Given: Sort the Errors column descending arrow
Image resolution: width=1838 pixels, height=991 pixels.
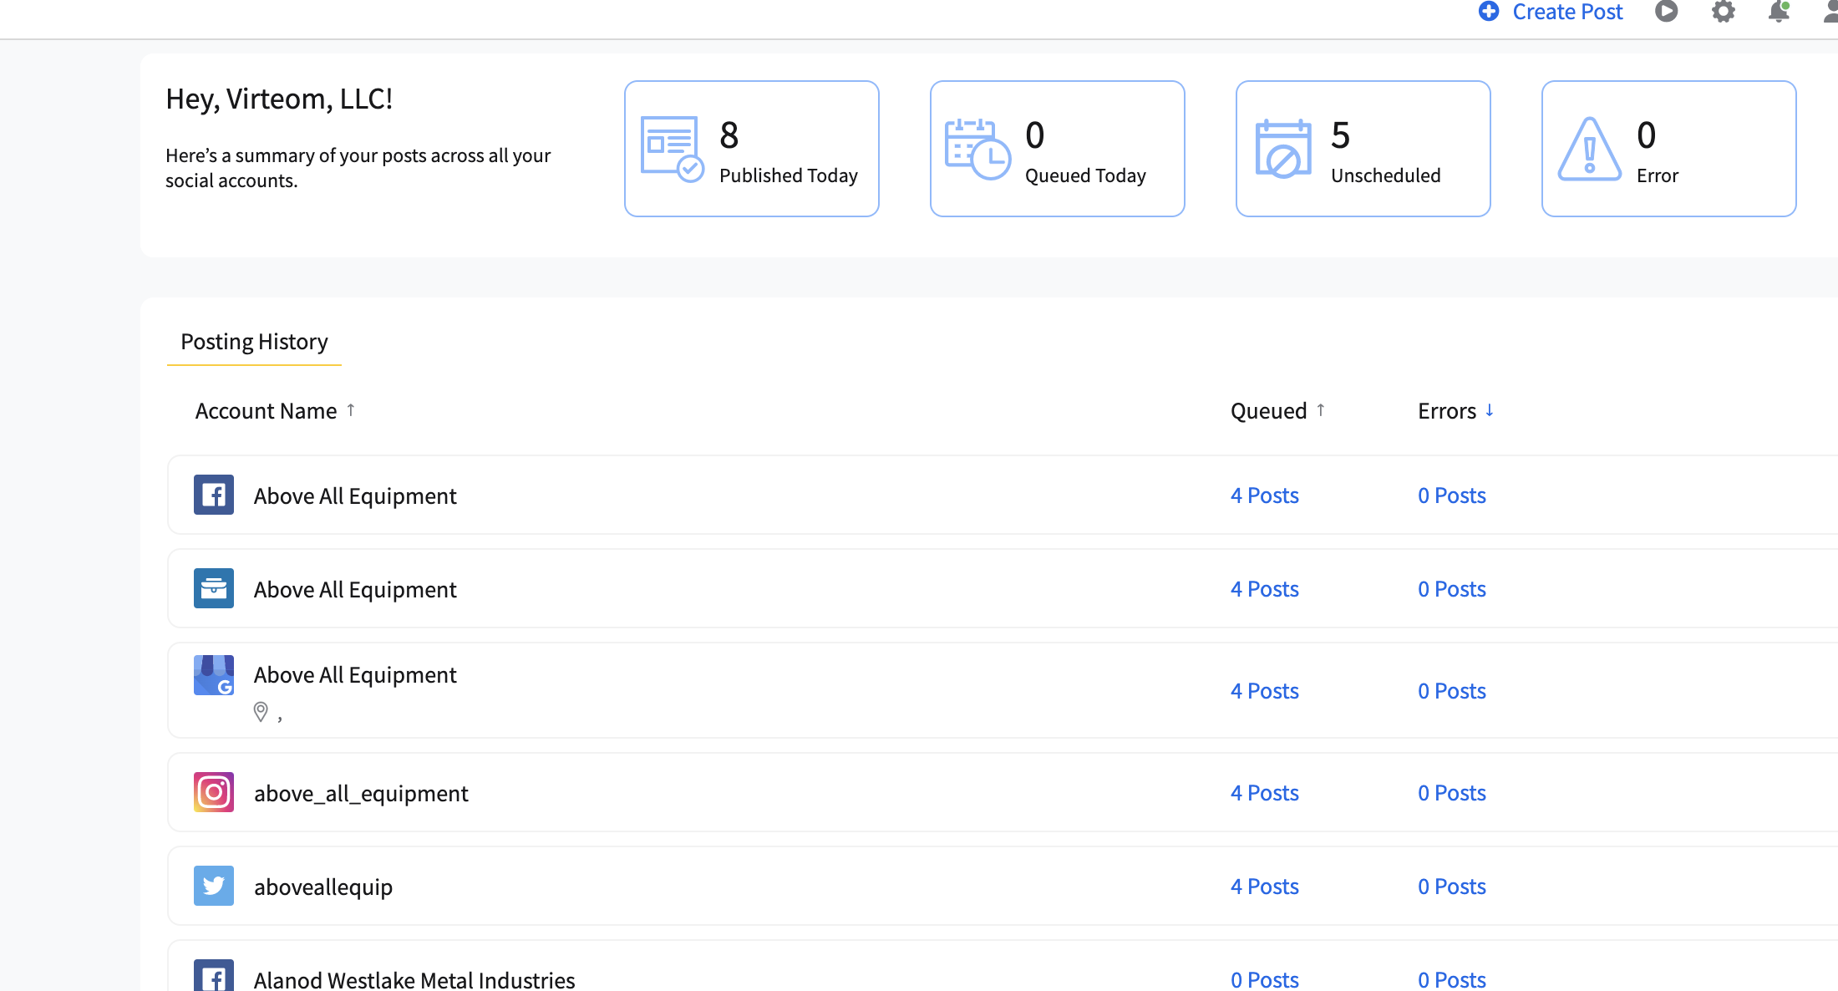Looking at the screenshot, I should pos(1490,410).
